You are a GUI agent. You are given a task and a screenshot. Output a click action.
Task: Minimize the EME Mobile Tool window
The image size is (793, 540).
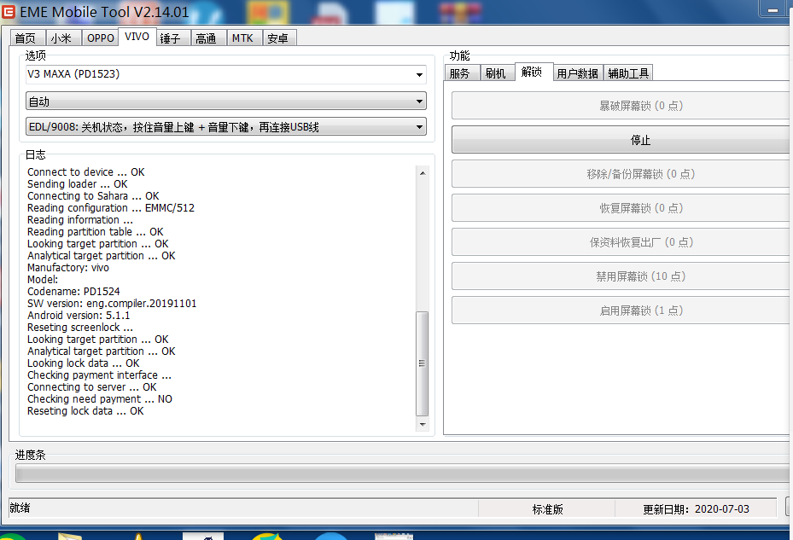[x=773, y=9]
